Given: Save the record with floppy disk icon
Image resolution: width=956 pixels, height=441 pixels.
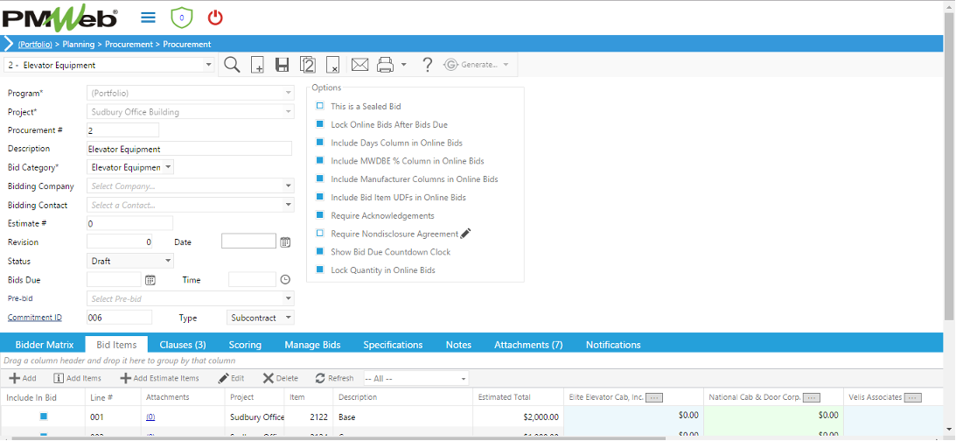Looking at the screenshot, I should coord(283,65).
